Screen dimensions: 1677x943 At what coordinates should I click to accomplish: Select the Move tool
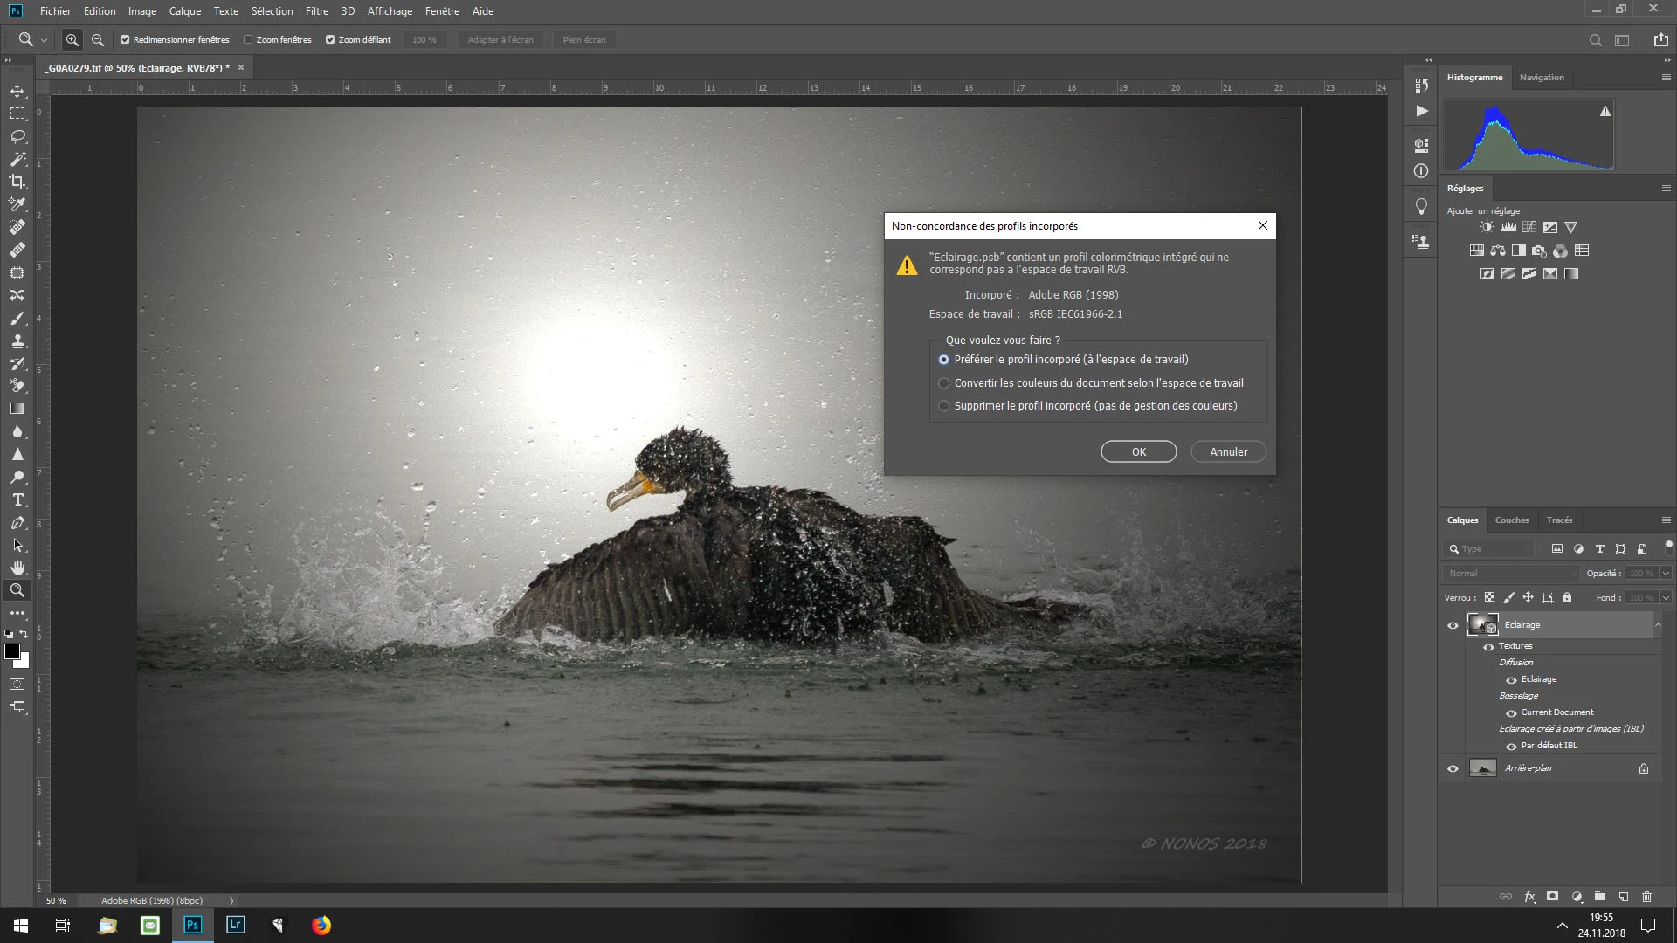coord(17,91)
